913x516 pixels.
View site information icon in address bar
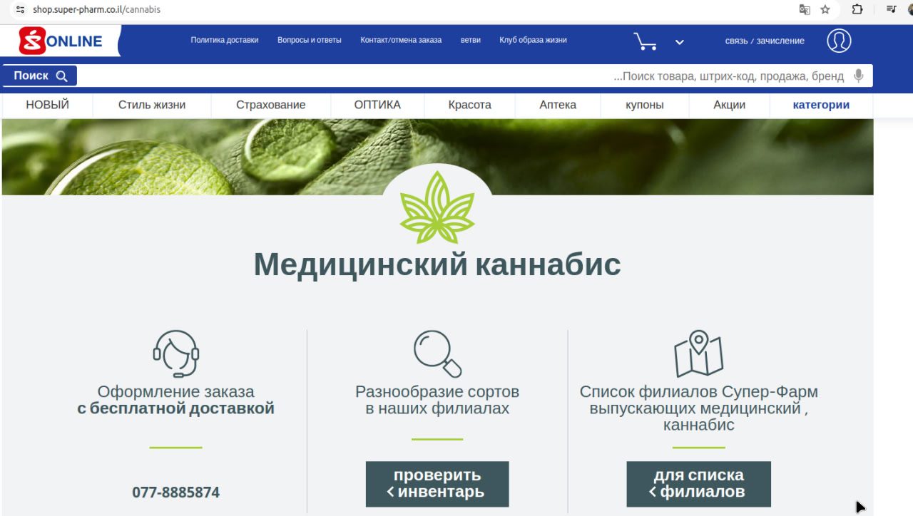click(20, 10)
